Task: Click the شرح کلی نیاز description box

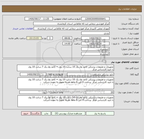Action: pos(65,68)
